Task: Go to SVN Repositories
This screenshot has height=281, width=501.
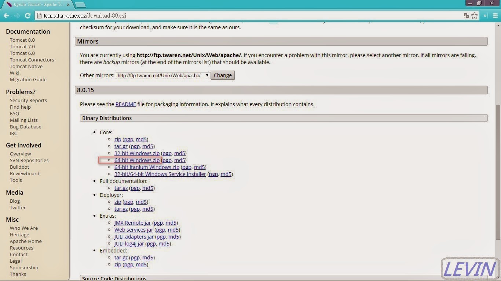Action: [x=29, y=161]
